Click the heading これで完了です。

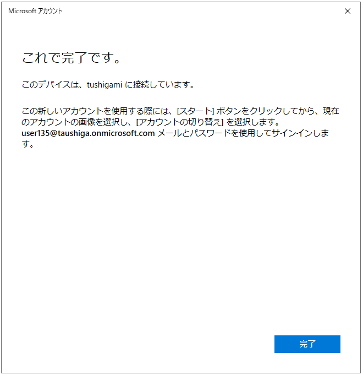[x=71, y=58]
